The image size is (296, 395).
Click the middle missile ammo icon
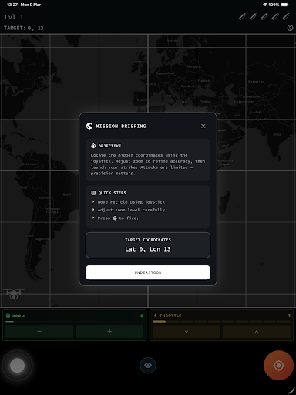coord(264,17)
